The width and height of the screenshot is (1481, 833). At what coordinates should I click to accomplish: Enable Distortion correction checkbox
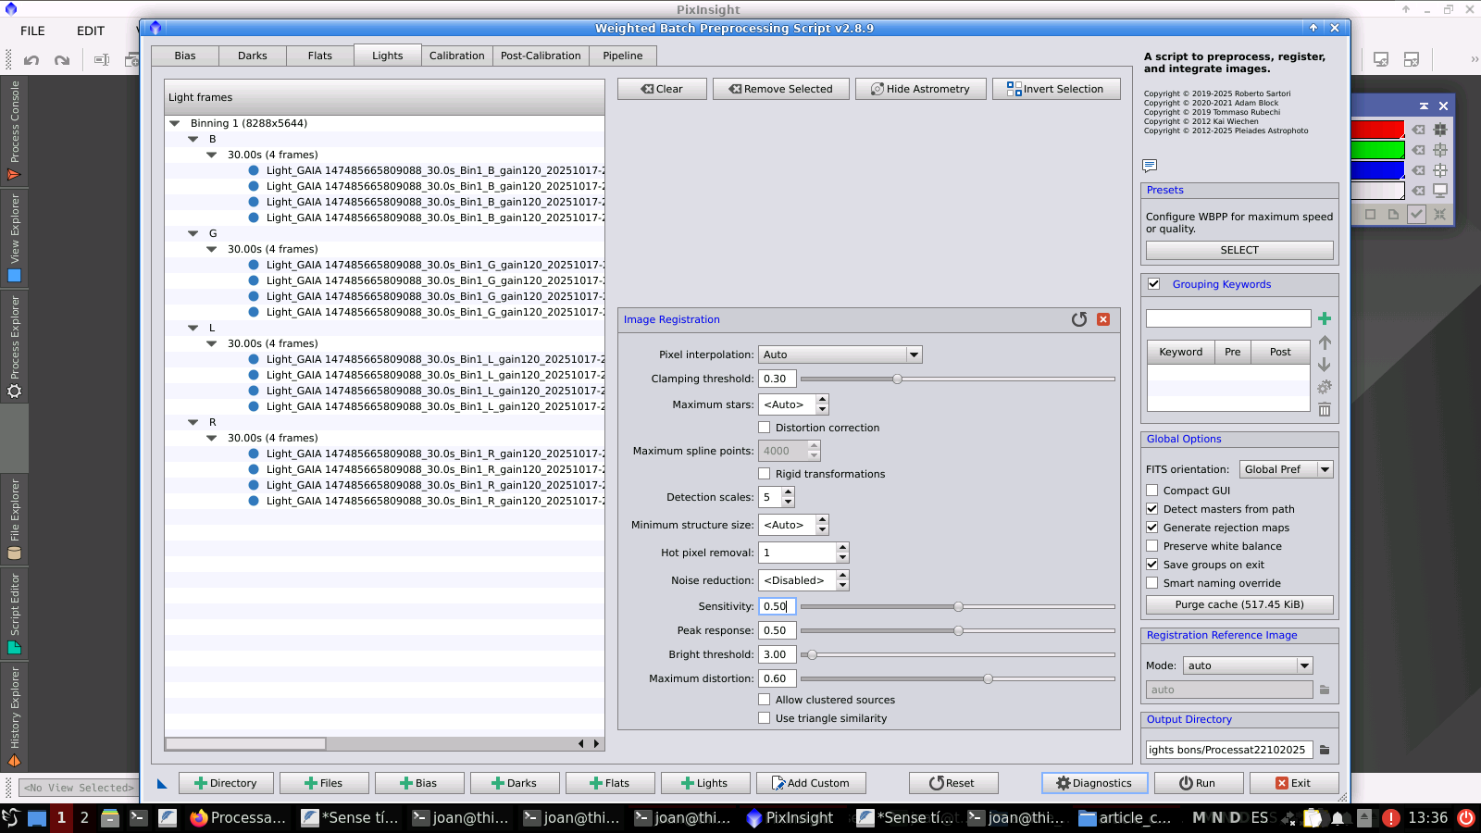(x=765, y=428)
